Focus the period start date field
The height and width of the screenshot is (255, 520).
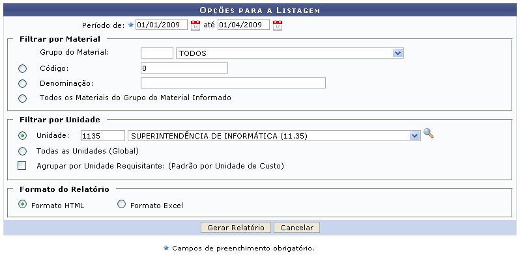coord(162,25)
